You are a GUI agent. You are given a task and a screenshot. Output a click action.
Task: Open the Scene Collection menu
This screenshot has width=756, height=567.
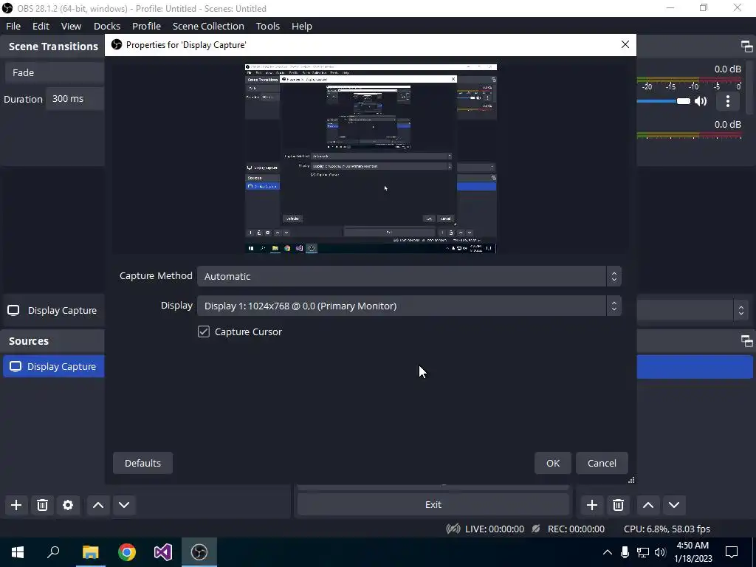pos(208,26)
